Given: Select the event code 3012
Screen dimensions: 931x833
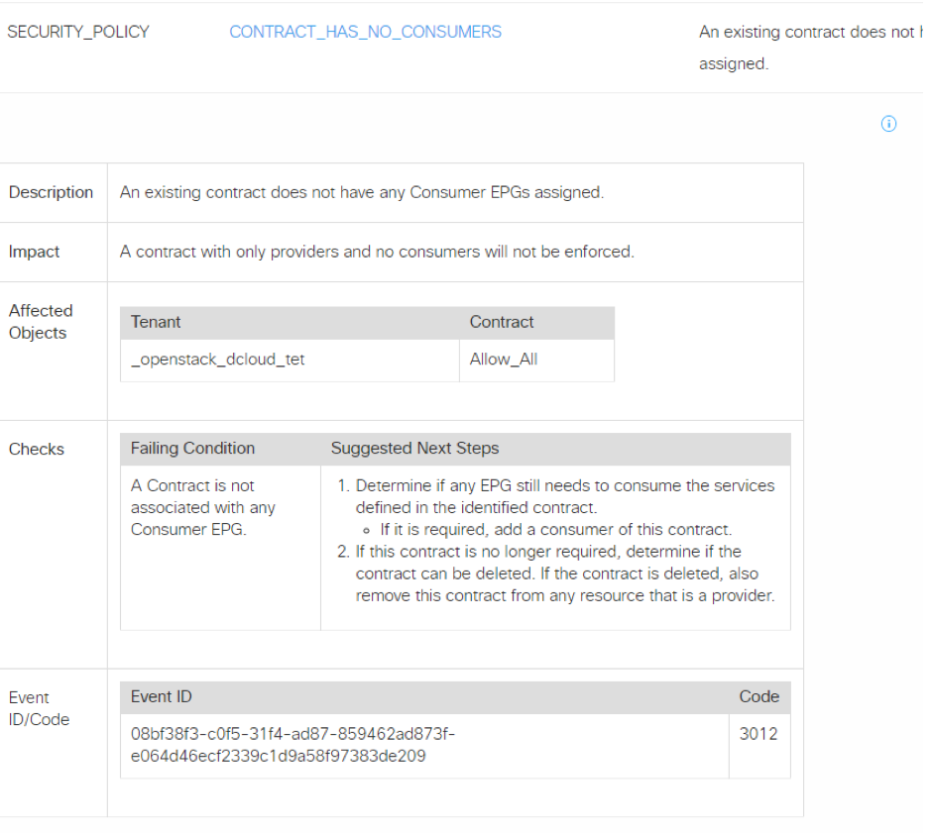Looking at the screenshot, I should (758, 734).
